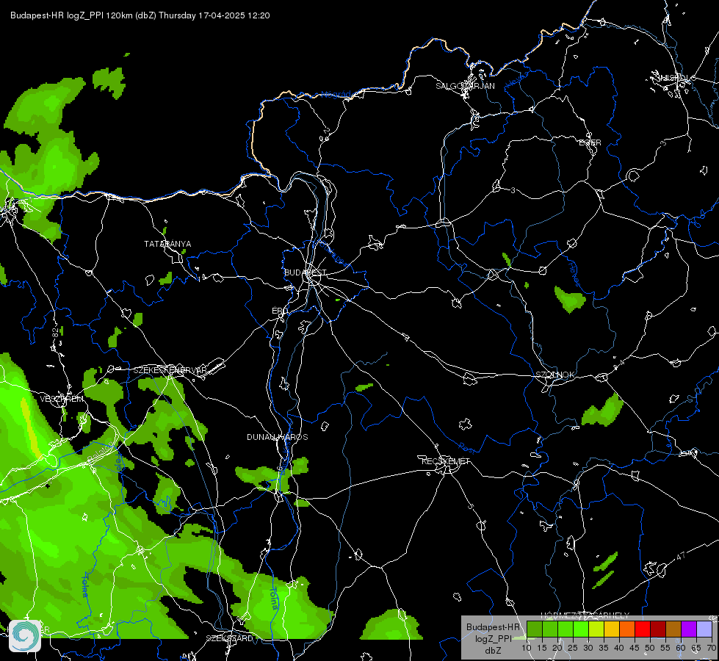The width and height of the screenshot is (719, 661).
Task: Click the radar title header text
Action: coord(140,15)
